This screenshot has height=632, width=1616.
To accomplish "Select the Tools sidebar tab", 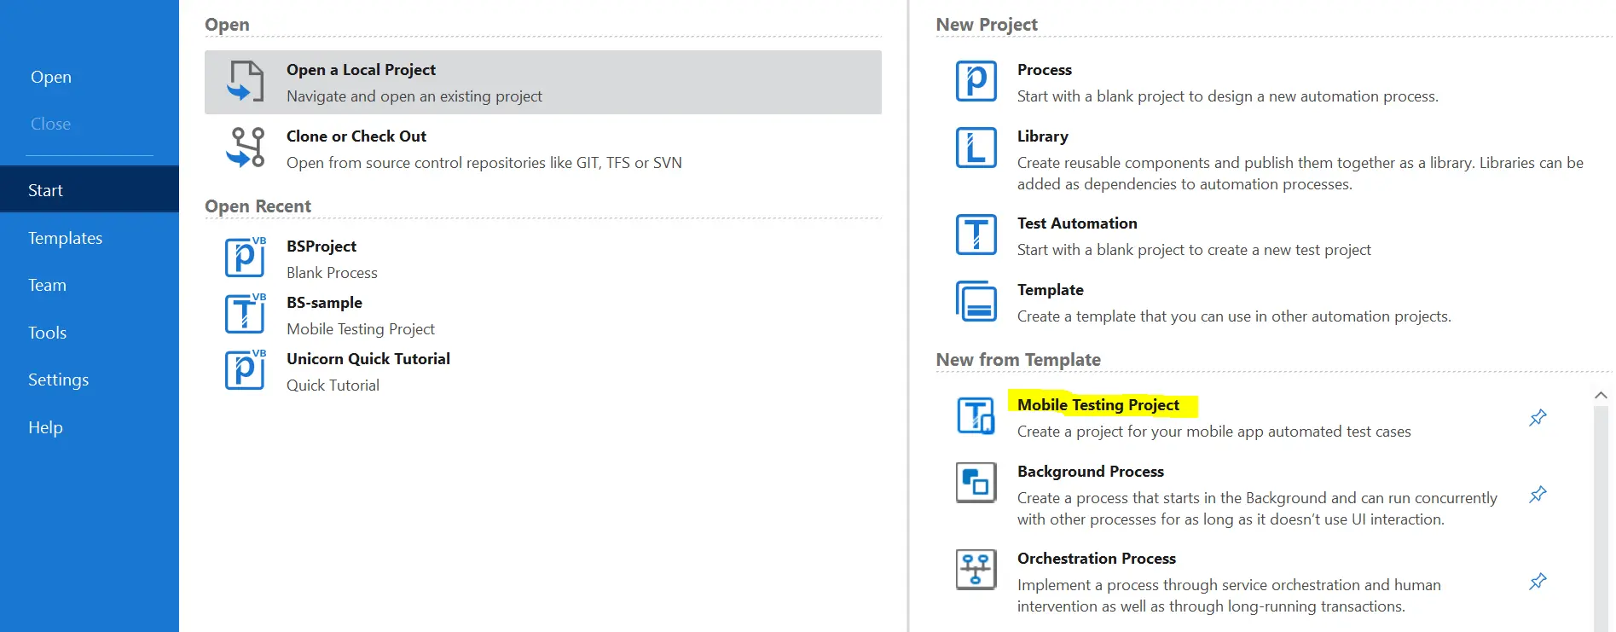I will (x=47, y=333).
